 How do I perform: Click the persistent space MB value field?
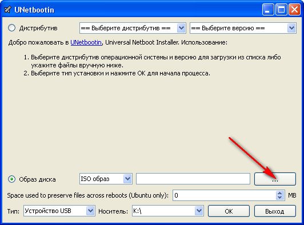click(x=225, y=195)
